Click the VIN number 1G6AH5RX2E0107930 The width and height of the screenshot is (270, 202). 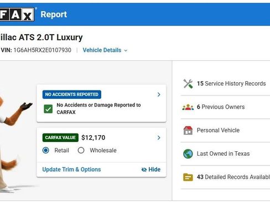pyautogui.click(x=42, y=50)
